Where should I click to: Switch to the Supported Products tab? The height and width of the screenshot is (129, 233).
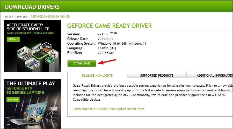pos(157,75)
